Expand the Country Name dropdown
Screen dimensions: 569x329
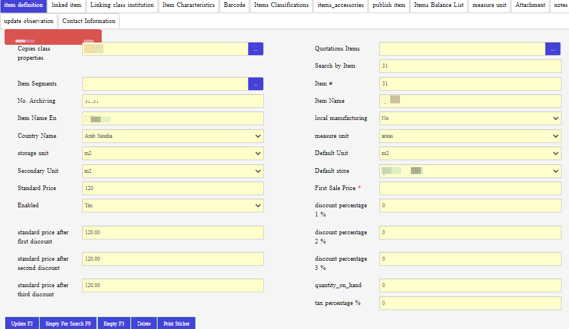click(172, 136)
